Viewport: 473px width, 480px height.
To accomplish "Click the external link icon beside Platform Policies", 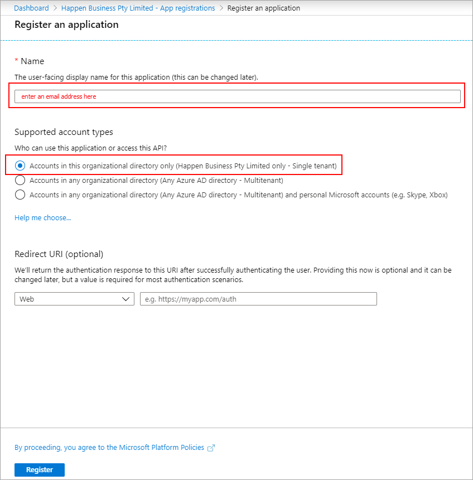I will [x=211, y=448].
